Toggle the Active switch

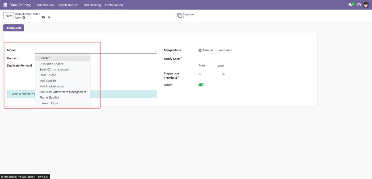click(x=201, y=85)
